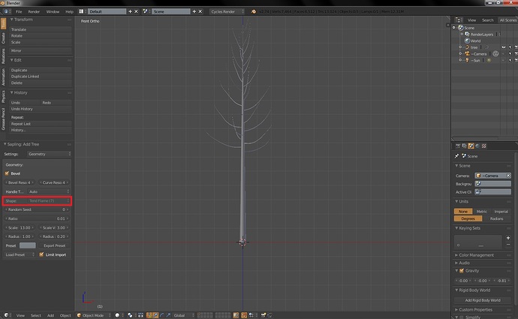
Task: Click the Undo History button
Action: (x=41, y=109)
